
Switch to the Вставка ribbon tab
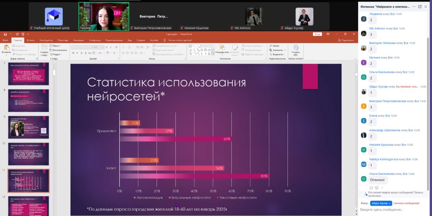coord(31,40)
